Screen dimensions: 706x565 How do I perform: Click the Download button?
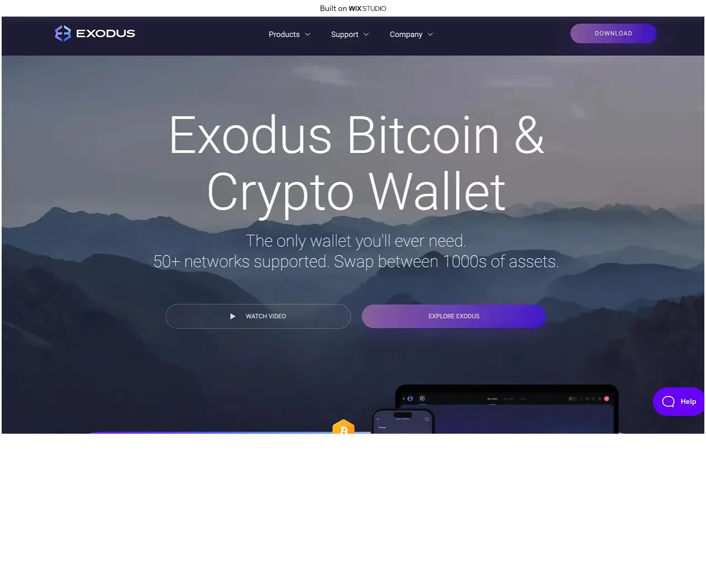[613, 33]
